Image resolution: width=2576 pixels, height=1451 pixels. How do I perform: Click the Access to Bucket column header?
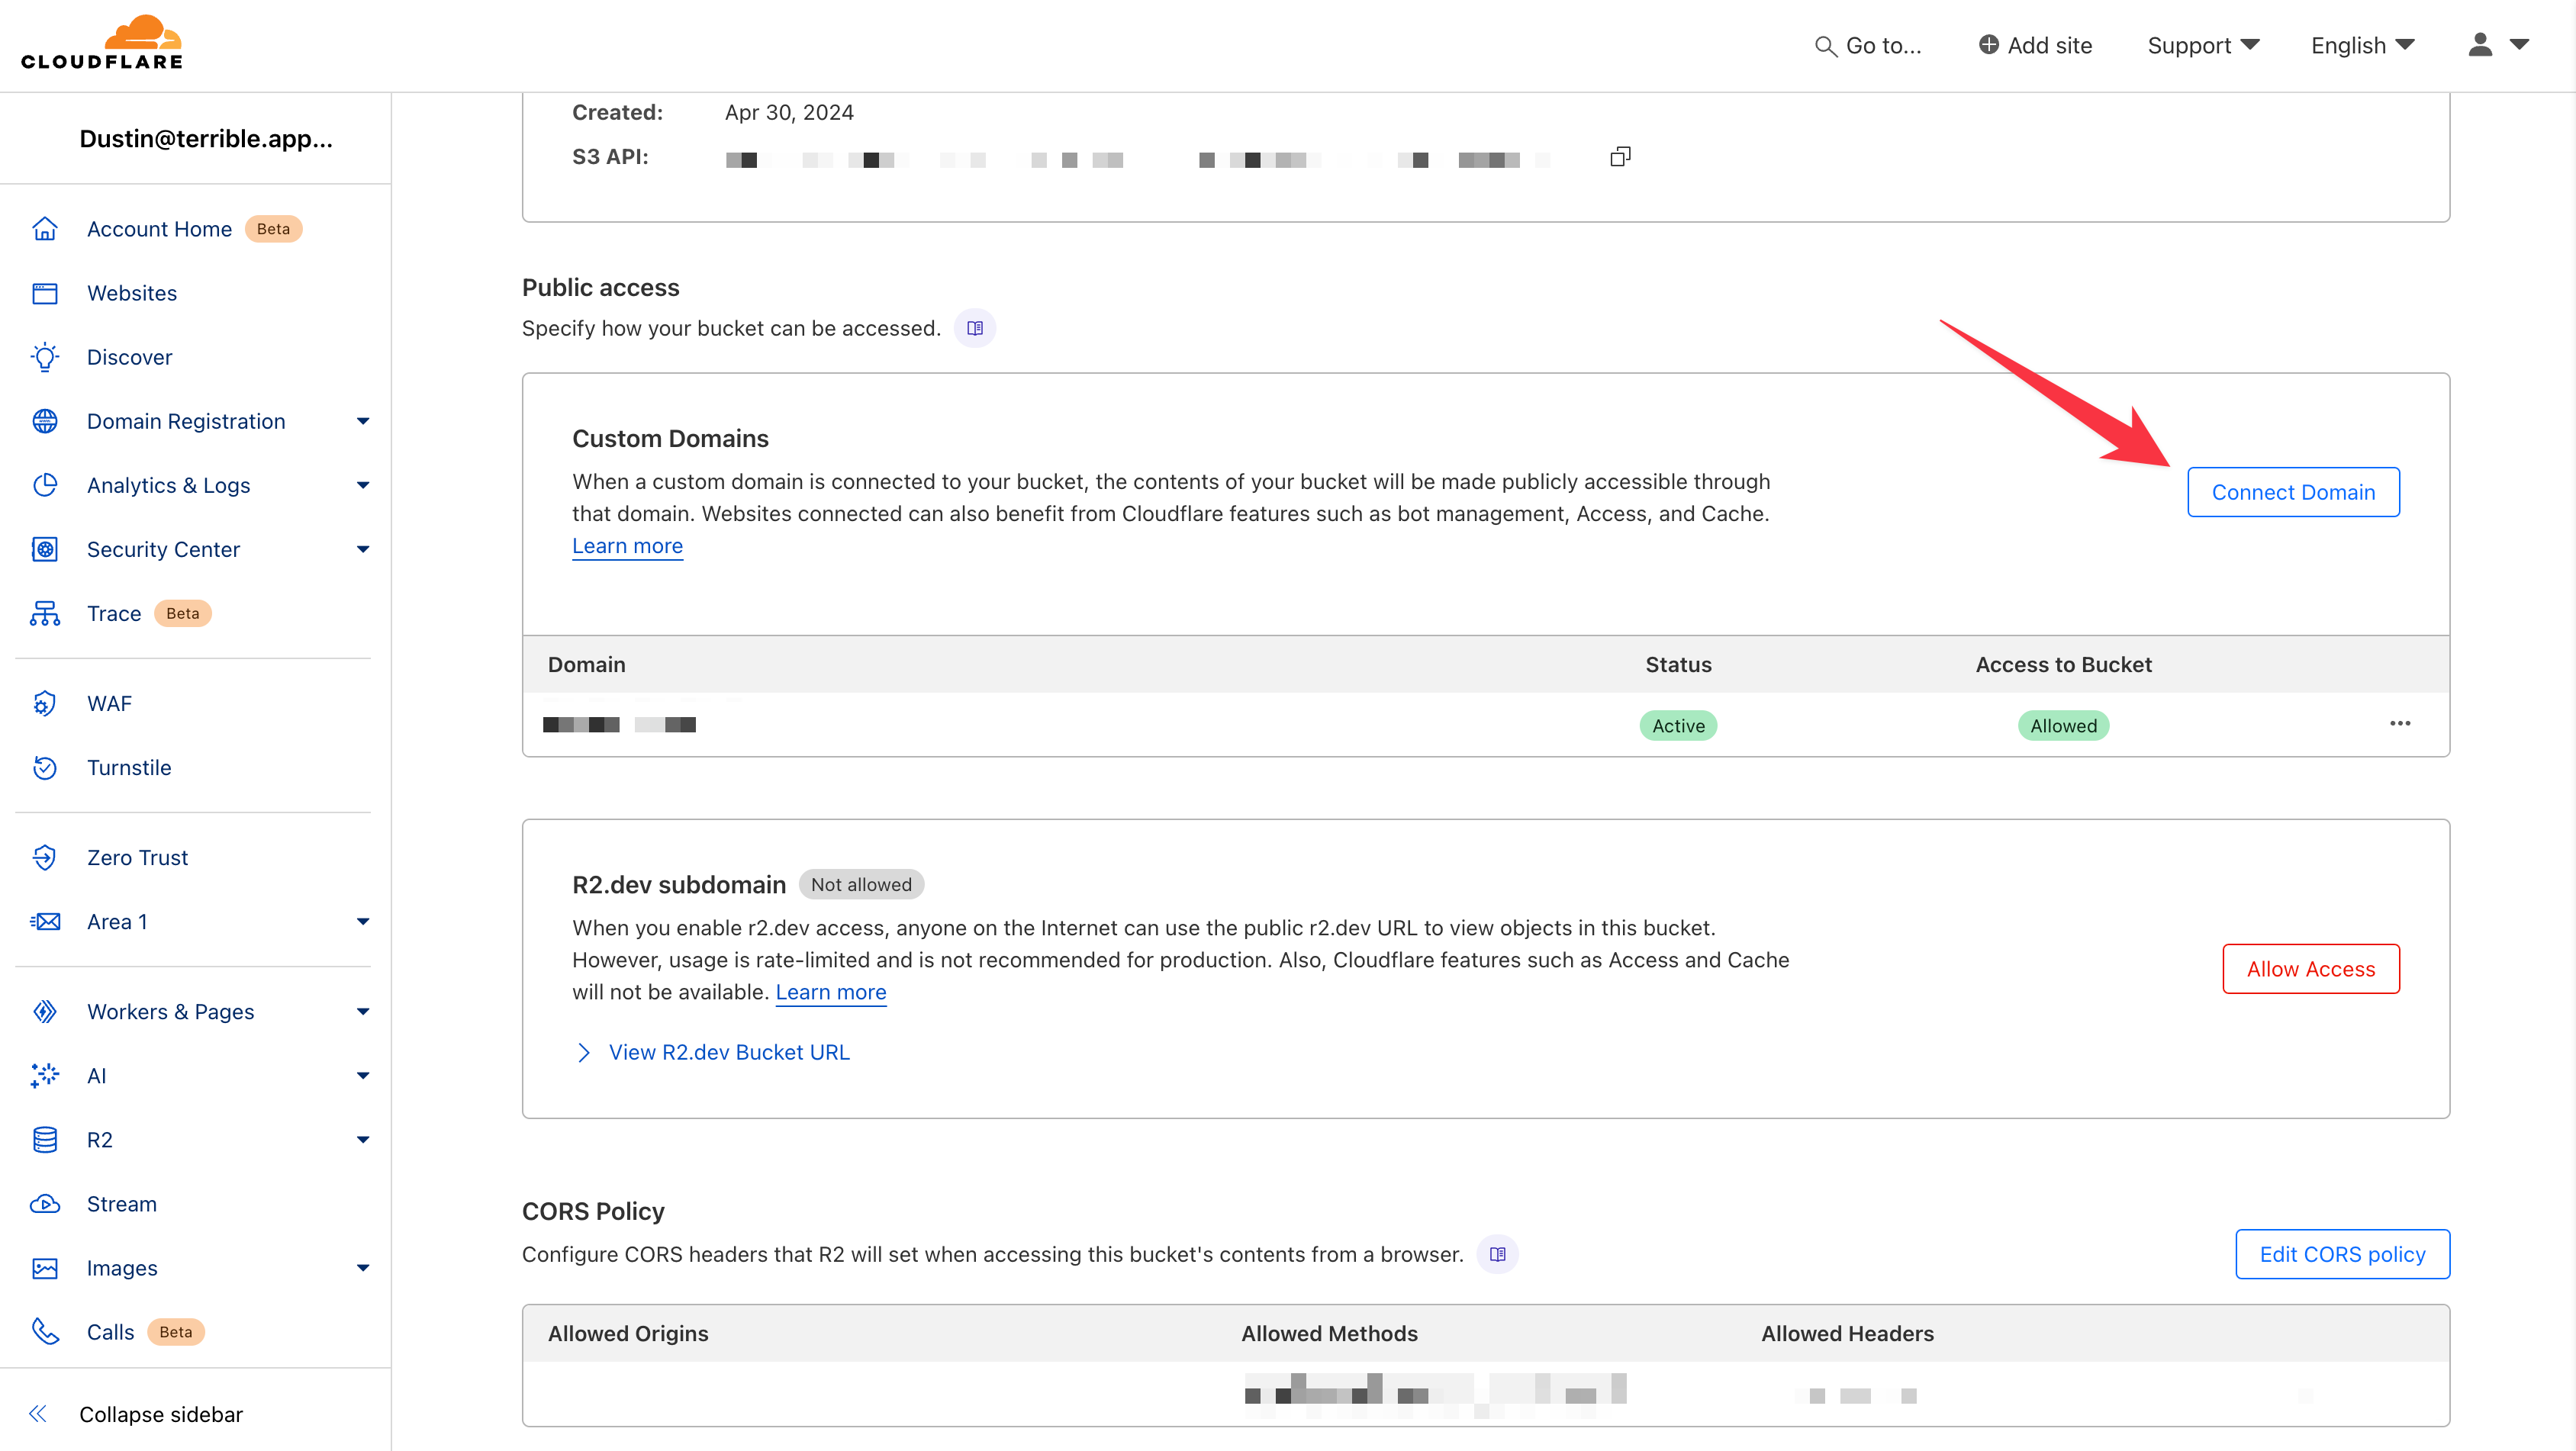pyautogui.click(x=2063, y=664)
